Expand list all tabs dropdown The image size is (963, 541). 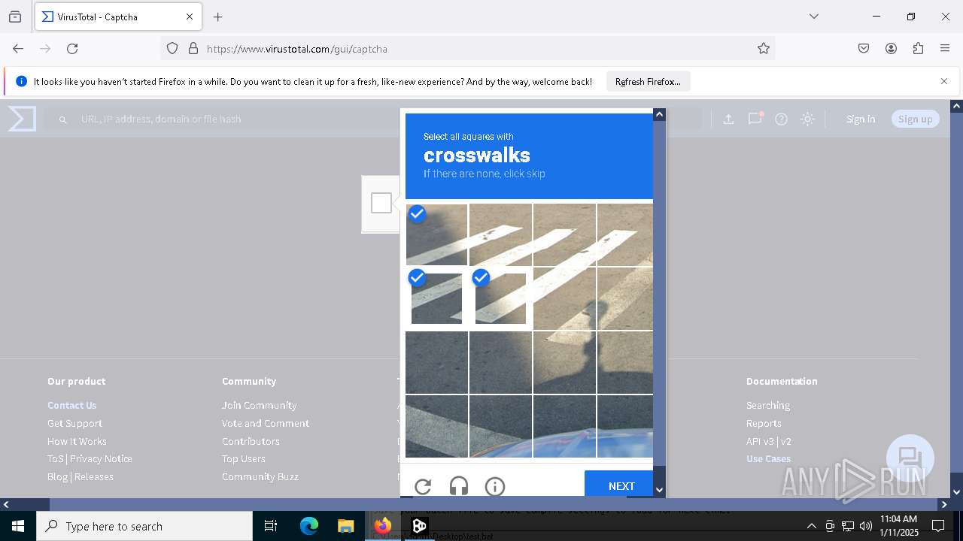tap(814, 17)
